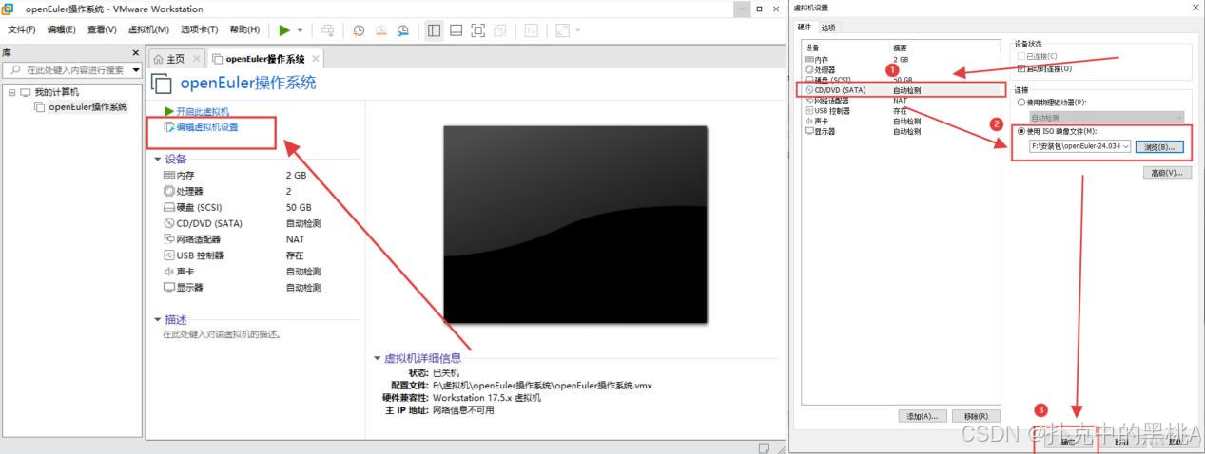Click the send Ctrl+Alt+Del toolbar icon
The image size is (1205, 454).
click(x=328, y=30)
